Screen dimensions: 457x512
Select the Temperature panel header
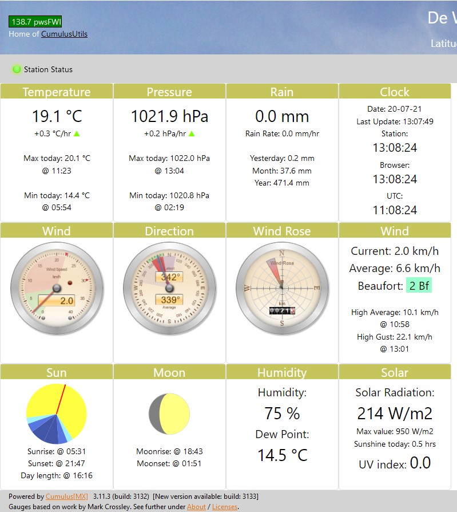point(57,92)
